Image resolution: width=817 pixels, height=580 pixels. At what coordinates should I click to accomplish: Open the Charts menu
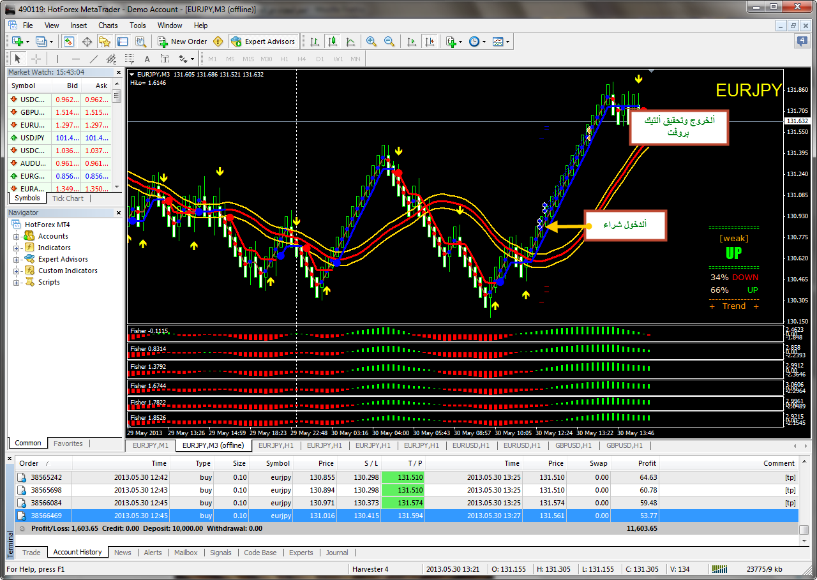(108, 26)
